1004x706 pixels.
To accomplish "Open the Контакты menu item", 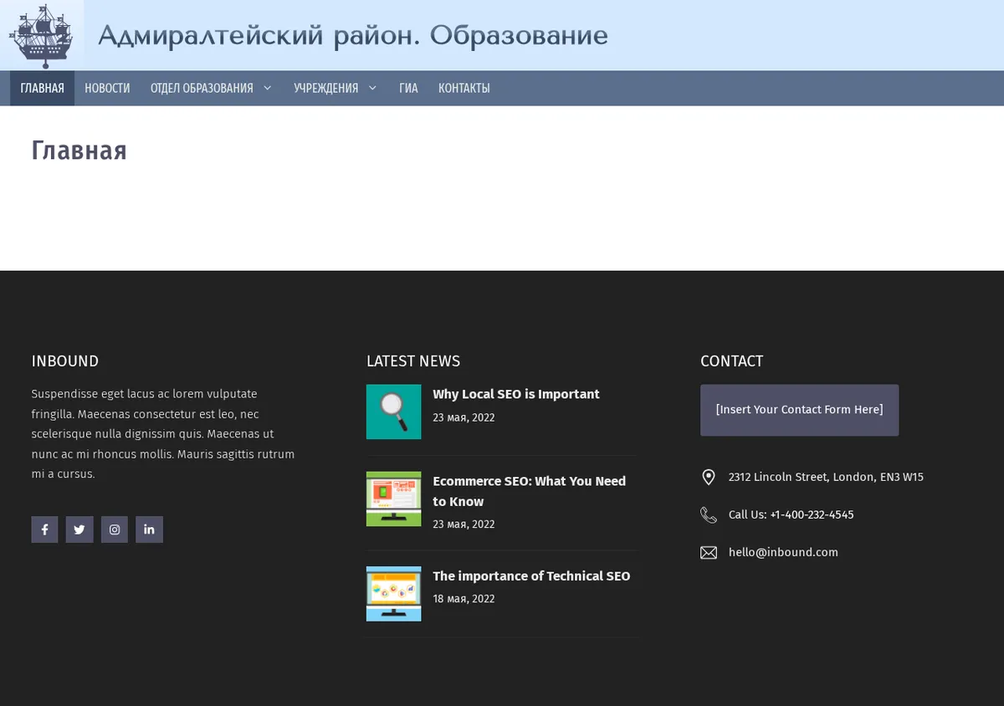I will [x=464, y=88].
